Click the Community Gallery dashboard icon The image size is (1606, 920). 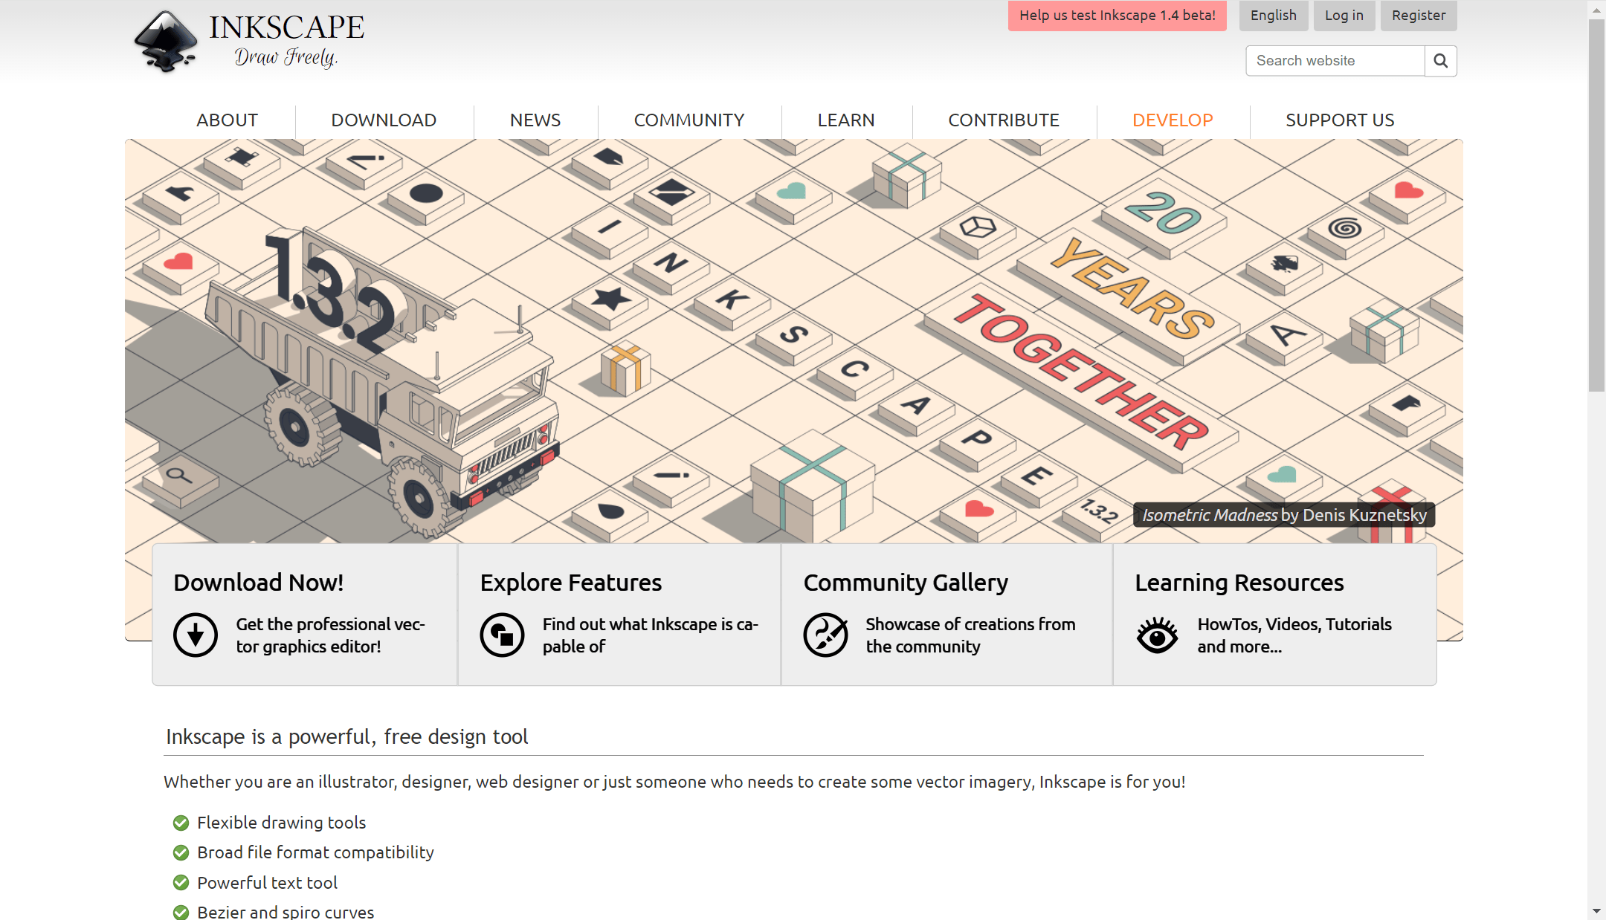pos(826,634)
